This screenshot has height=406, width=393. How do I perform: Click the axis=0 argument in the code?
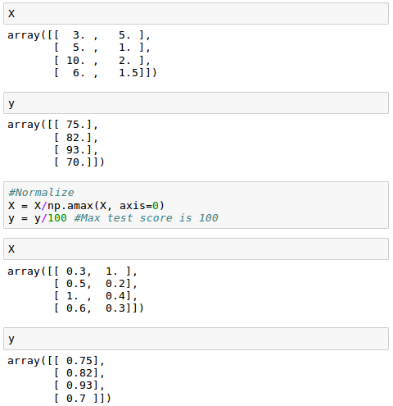point(139,205)
